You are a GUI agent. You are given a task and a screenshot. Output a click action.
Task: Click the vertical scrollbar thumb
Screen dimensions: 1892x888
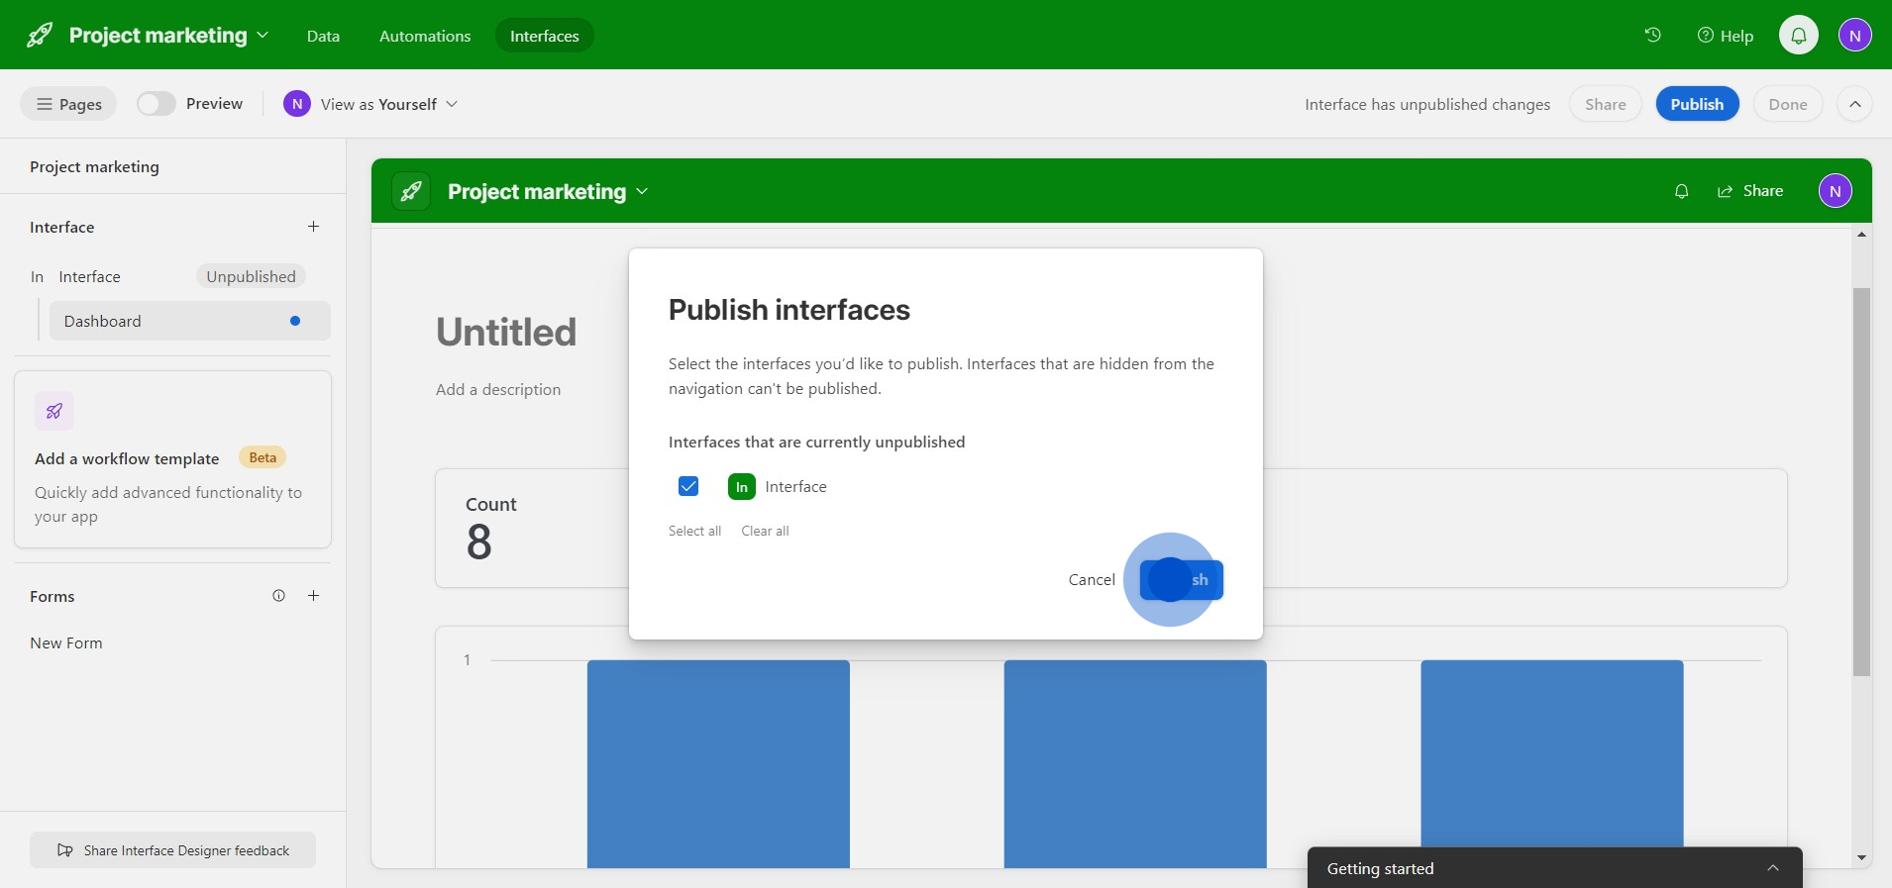pyautogui.click(x=1861, y=482)
